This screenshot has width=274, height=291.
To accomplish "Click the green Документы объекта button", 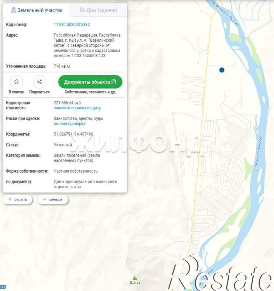I will 90,82.
